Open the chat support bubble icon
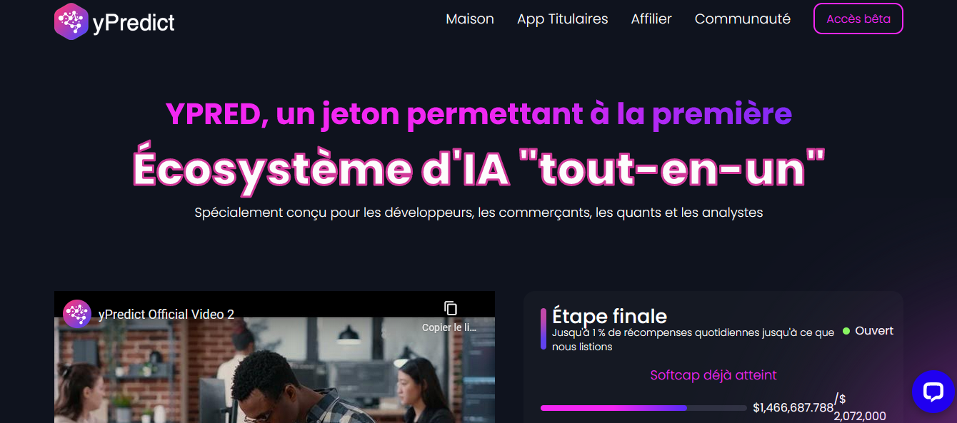Screen dimensions: 957x423 tap(933, 392)
